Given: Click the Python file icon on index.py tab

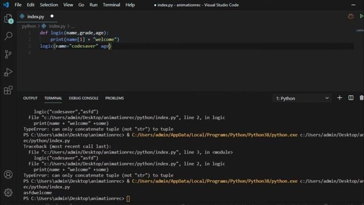Looking at the screenshot, I should 22,17.
